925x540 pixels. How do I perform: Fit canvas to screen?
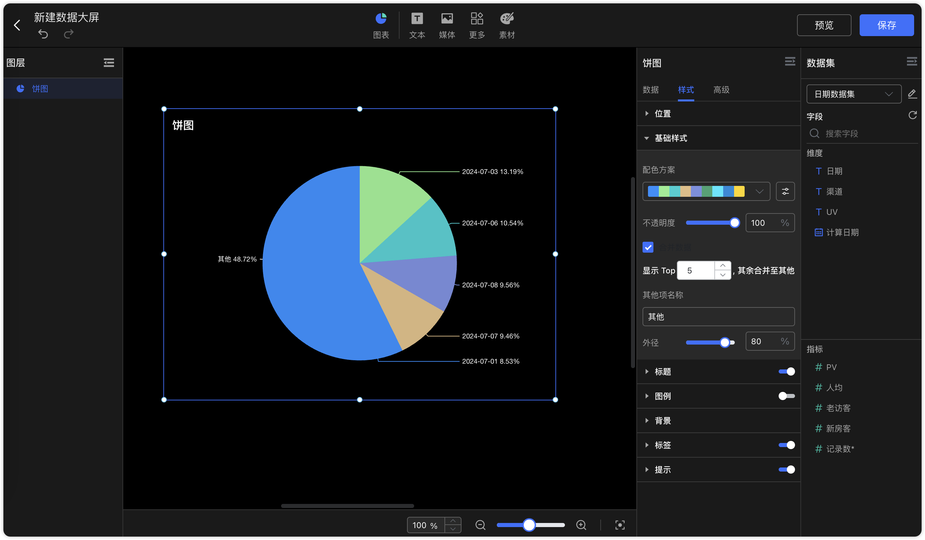point(620,525)
